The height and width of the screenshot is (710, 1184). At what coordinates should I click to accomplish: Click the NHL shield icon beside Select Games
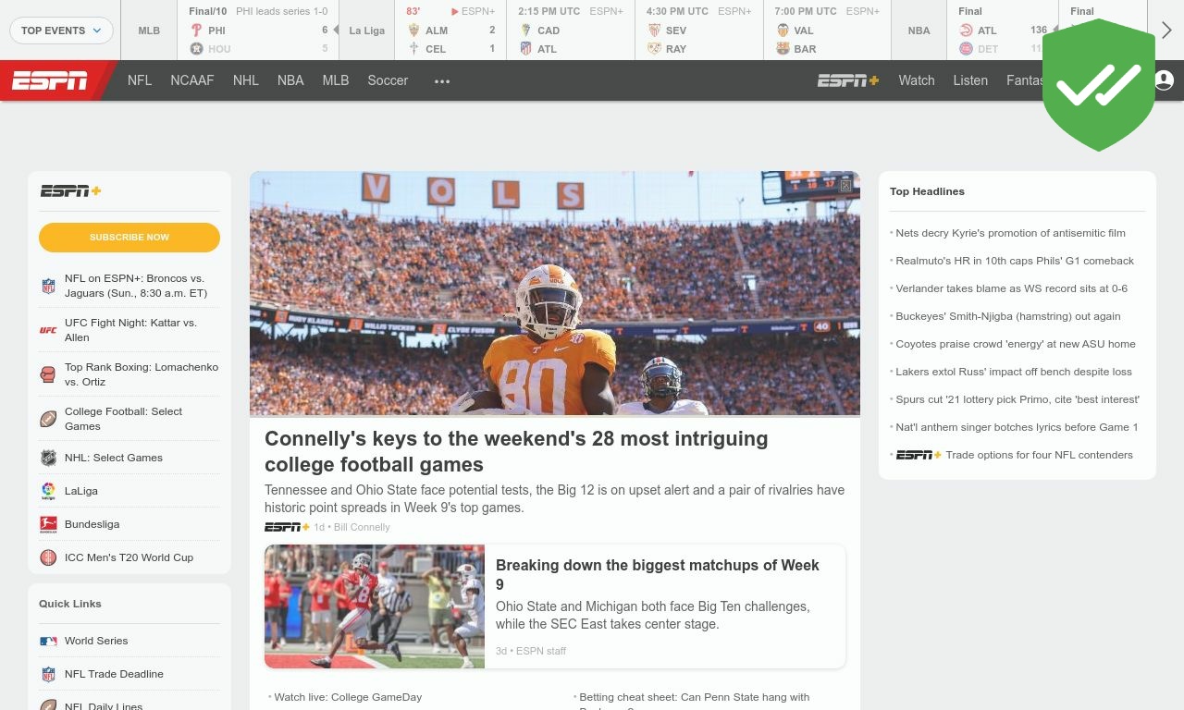pos(48,458)
